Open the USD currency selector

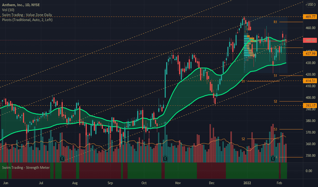tap(310, 4)
